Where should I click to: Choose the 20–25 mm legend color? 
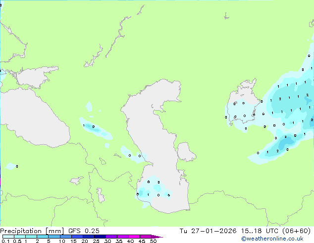coord(88,237)
